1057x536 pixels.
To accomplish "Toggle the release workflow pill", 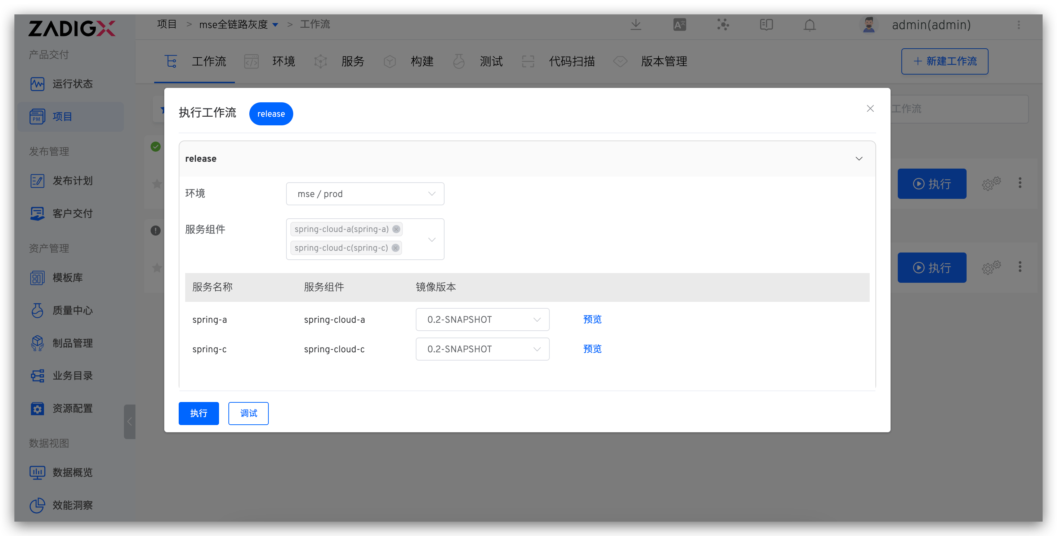I will click(271, 114).
